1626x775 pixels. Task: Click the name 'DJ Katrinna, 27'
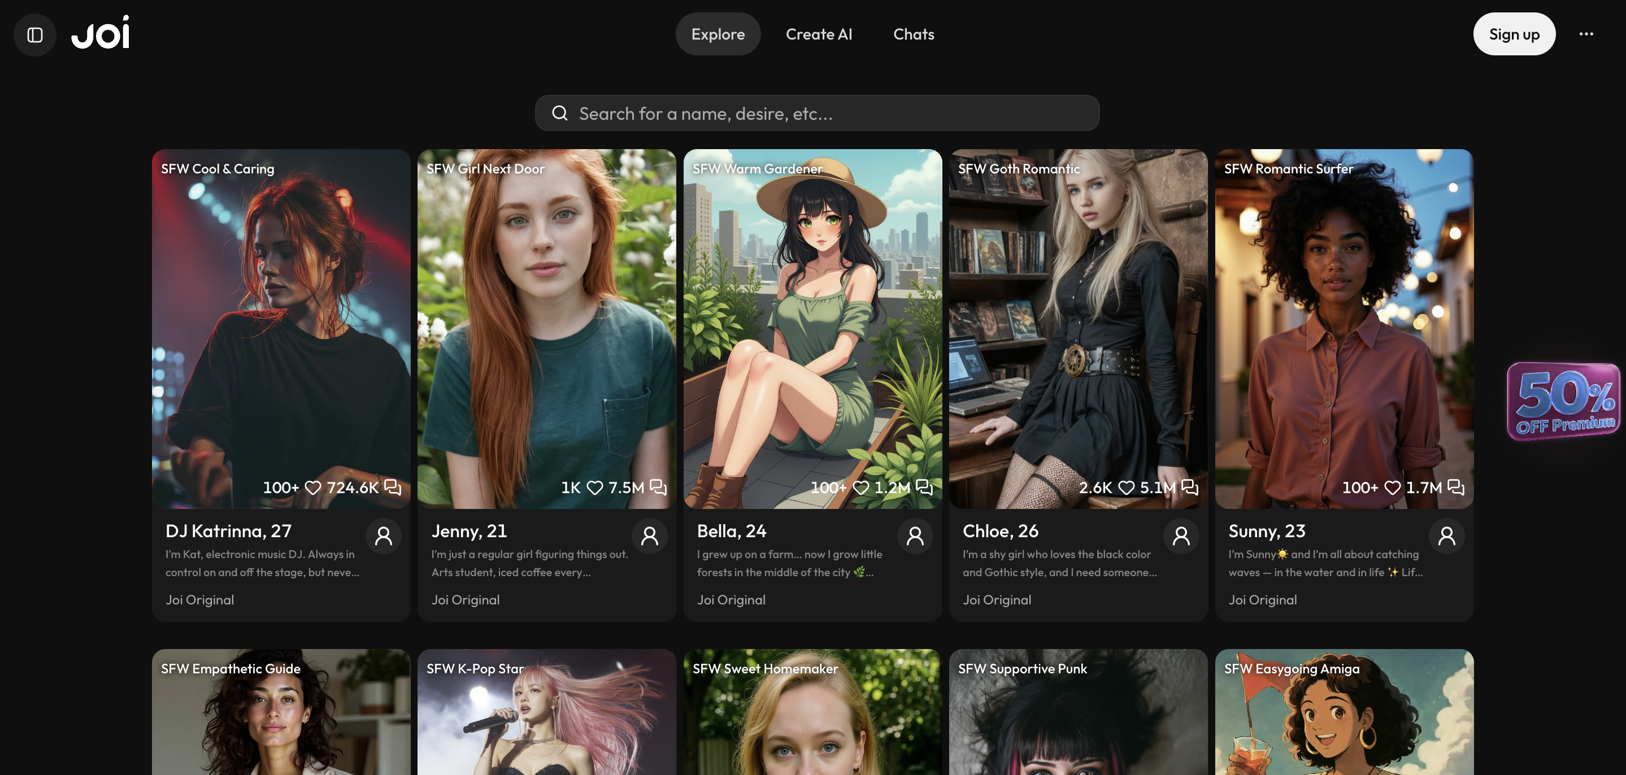tap(228, 531)
